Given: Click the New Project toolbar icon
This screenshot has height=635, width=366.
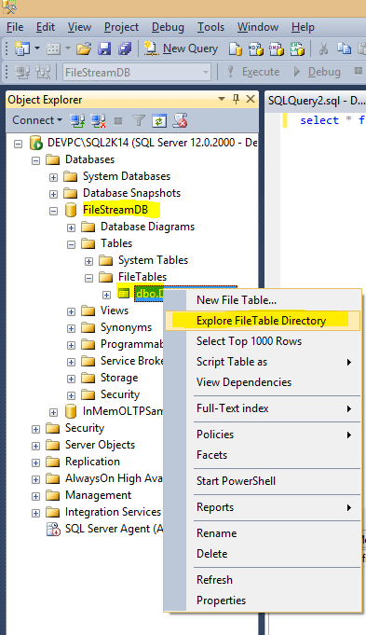Looking at the screenshot, I should click(x=22, y=48).
